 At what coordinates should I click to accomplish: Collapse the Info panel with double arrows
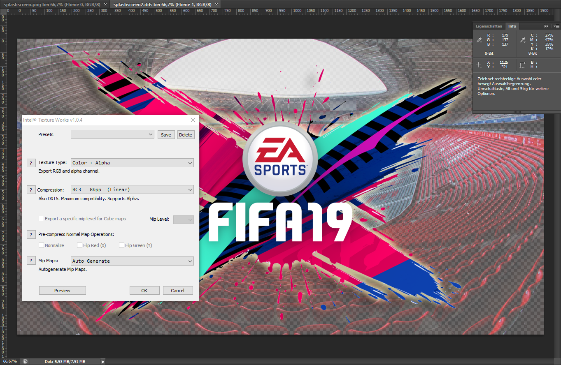tap(546, 26)
